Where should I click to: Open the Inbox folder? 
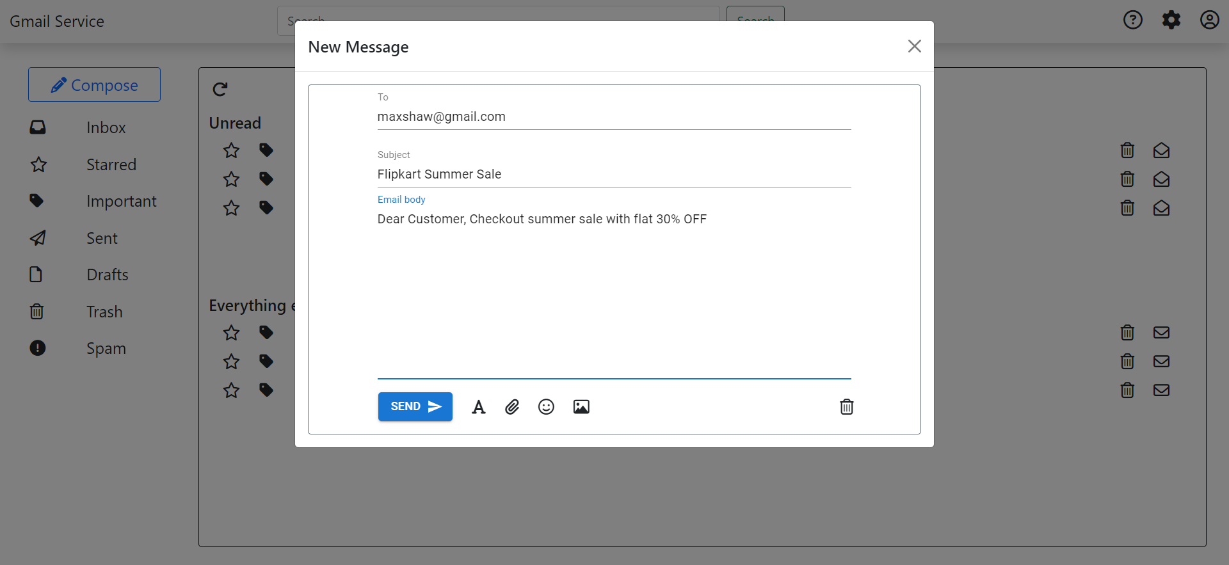(106, 127)
